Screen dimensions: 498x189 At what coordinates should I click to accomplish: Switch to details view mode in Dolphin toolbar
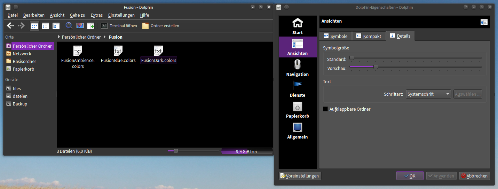tap(56, 25)
